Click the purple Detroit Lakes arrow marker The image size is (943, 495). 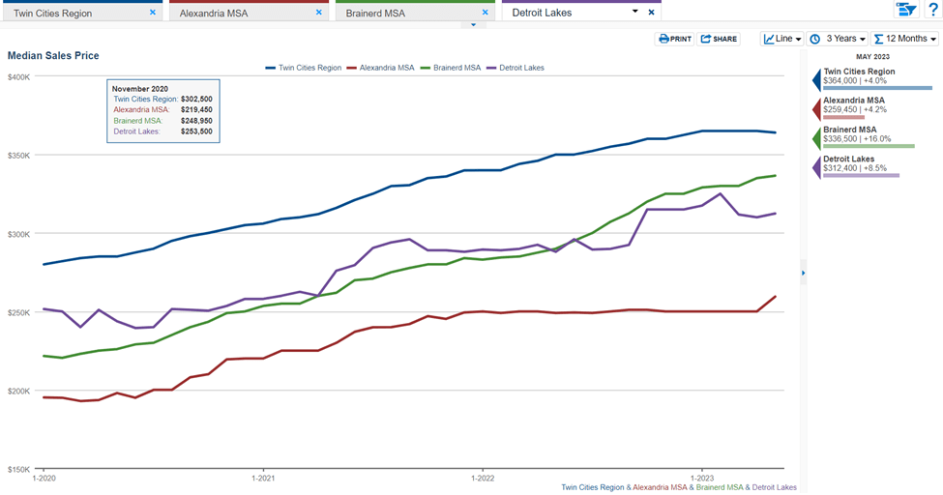click(817, 166)
